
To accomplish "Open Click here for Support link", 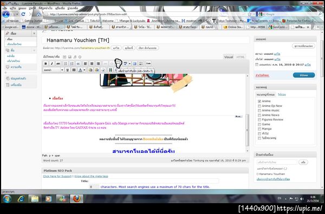I will [x=57, y=176].
